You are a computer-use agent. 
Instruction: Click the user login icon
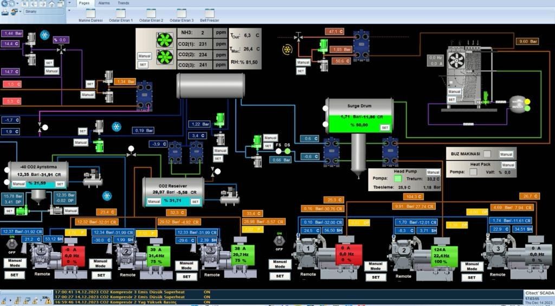click(x=15, y=12)
